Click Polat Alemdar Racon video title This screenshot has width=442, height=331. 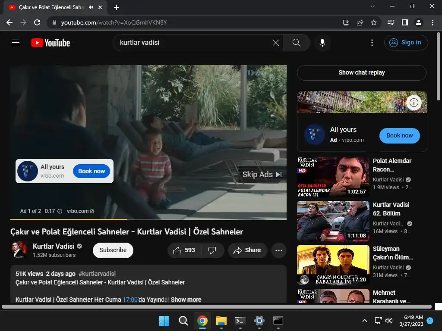coord(392,165)
